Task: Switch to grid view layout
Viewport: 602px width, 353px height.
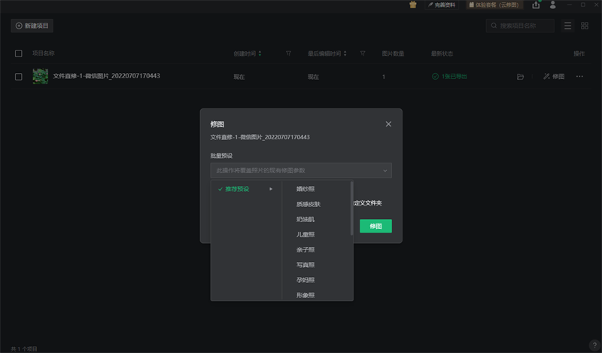Action: point(585,26)
